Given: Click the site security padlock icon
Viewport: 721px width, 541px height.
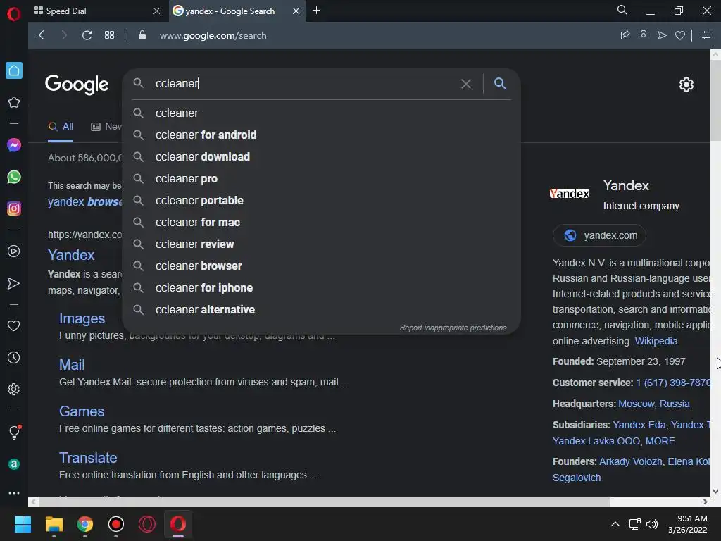Looking at the screenshot, I should [x=142, y=35].
